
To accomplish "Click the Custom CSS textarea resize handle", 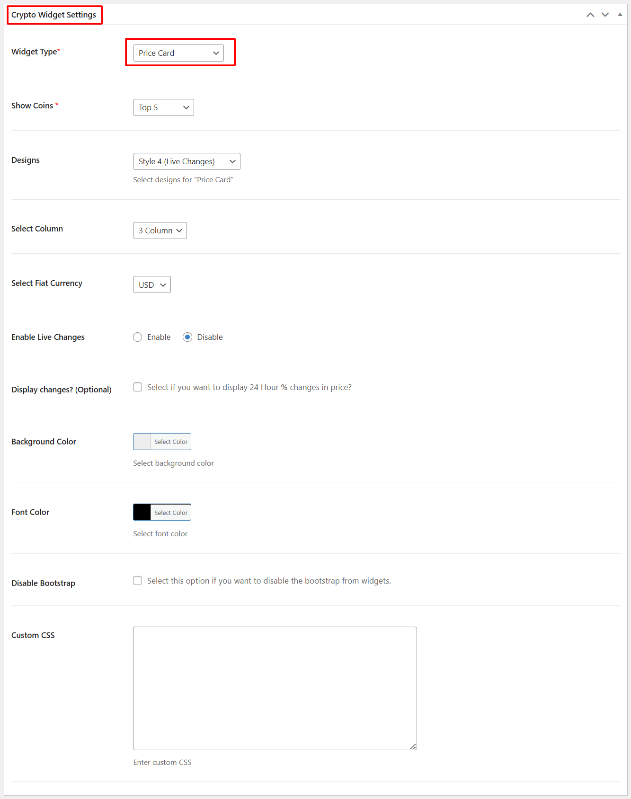I will click(x=413, y=746).
